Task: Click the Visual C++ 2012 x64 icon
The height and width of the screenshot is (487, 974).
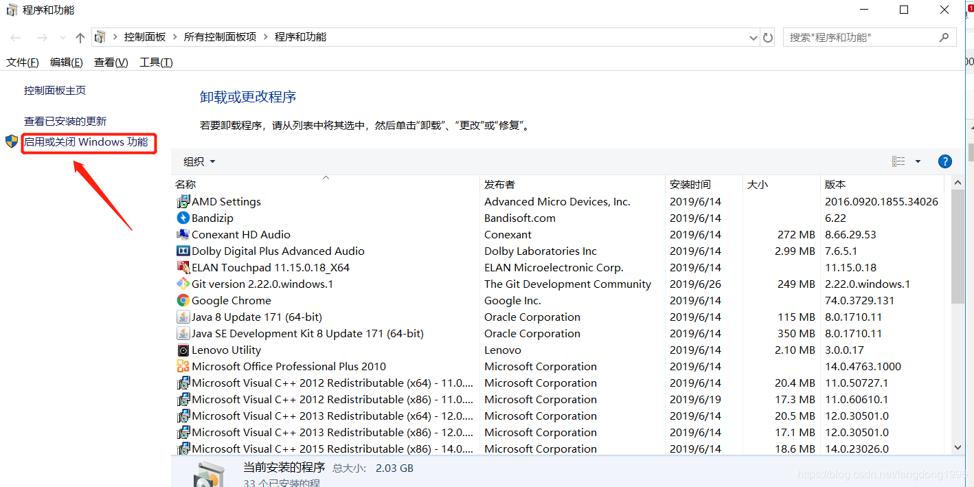Action: pyautogui.click(x=183, y=383)
